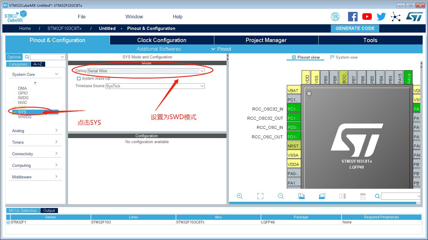Open Additional Softwares
Image resolution: width=428 pixels, height=240 pixels.
158,49
